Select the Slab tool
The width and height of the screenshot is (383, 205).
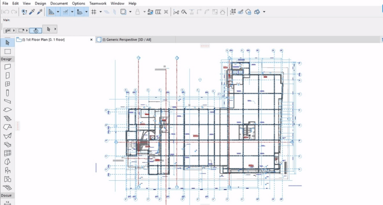click(8, 110)
